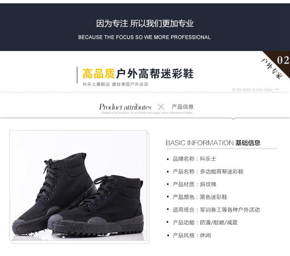Click the 'Product attributes' script heading
This screenshot has width=290, height=256.
[125, 107]
